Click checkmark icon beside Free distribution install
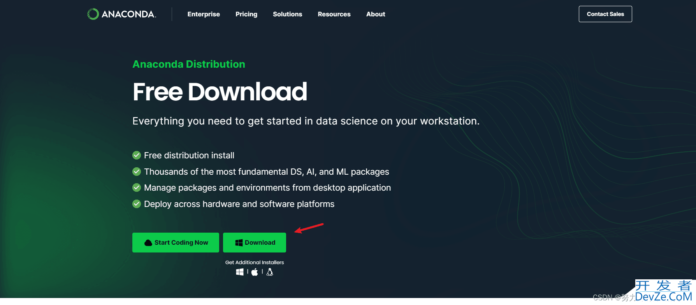Viewport: 696px width, 305px height. pos(137,155)
